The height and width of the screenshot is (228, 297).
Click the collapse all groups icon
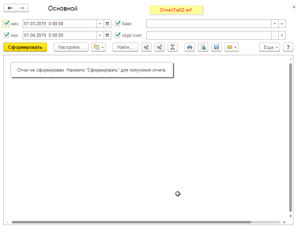point(146,47)
